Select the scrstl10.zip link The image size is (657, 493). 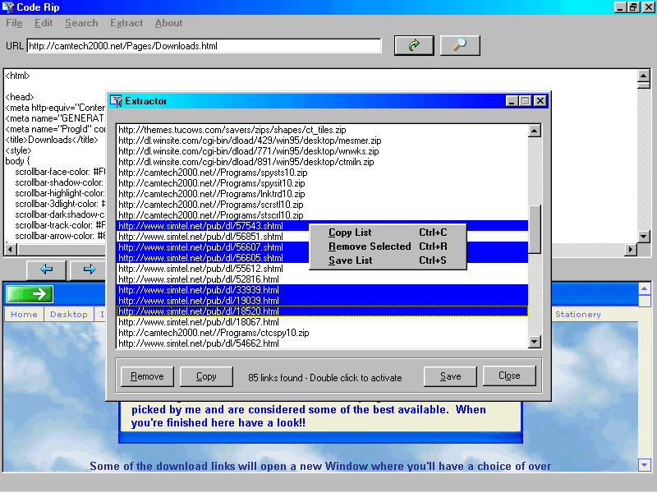(322, 205)
